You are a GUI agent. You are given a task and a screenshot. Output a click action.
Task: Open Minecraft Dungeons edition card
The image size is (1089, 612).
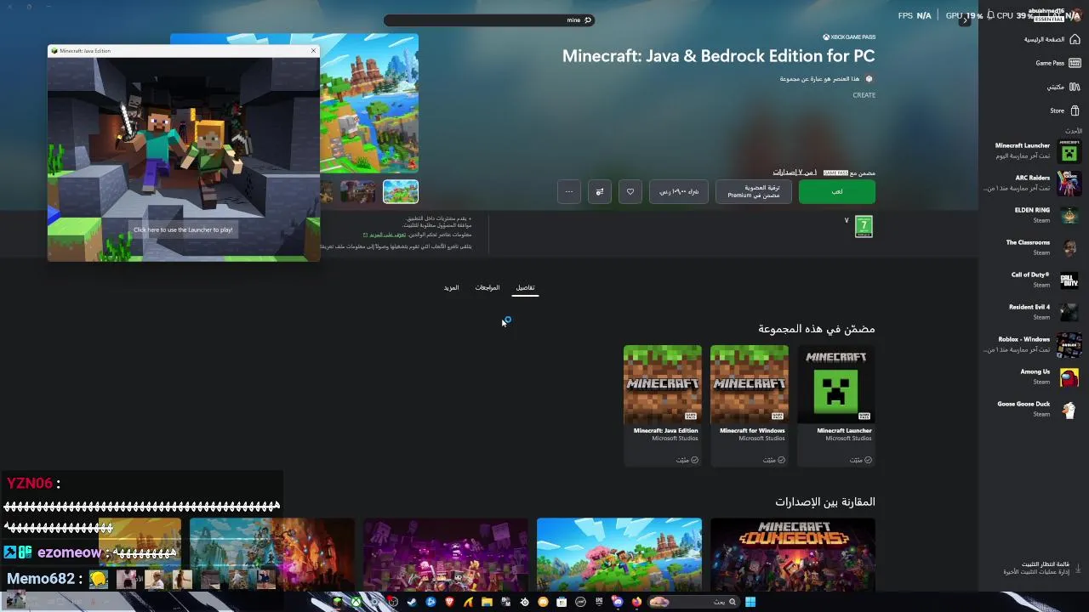point(793,554)
